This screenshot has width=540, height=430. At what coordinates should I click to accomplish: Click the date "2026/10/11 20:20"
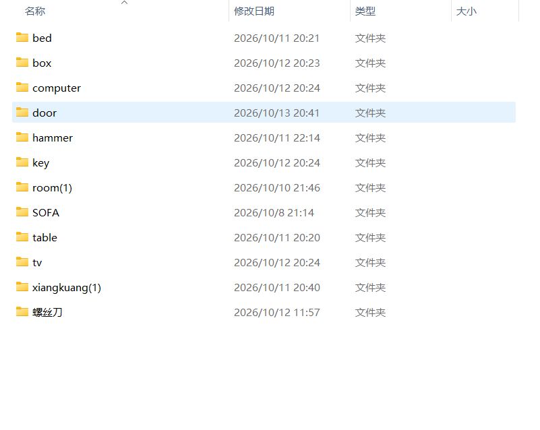click(x=277, y=237)
